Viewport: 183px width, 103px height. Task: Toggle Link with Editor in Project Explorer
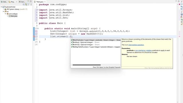[x=26, y=5]
